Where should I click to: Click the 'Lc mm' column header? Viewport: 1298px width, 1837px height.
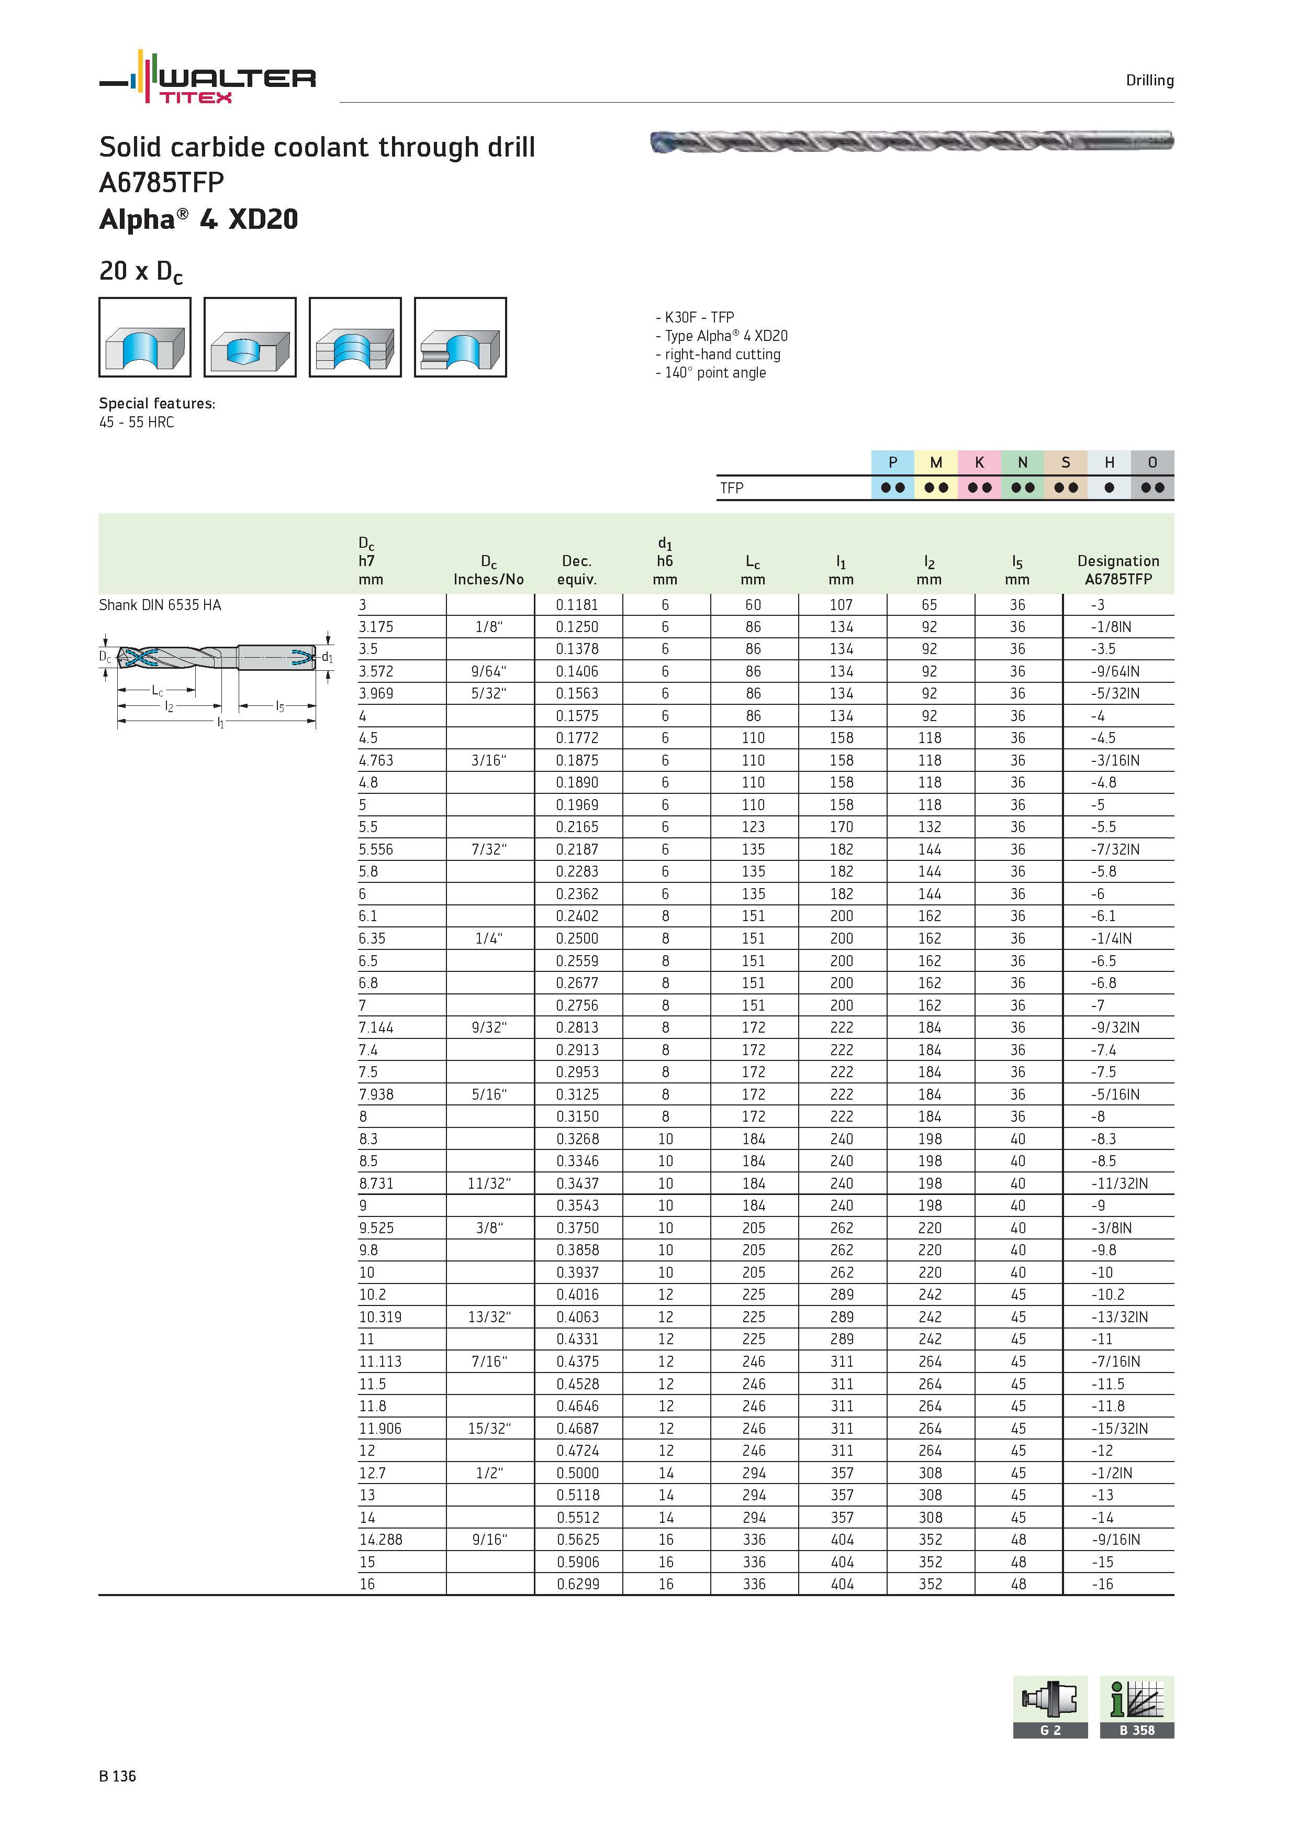(x=753, y=570)
